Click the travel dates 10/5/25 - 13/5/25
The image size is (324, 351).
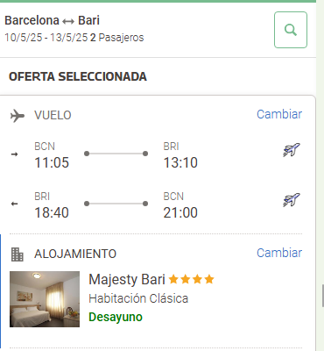pos(46,38)
